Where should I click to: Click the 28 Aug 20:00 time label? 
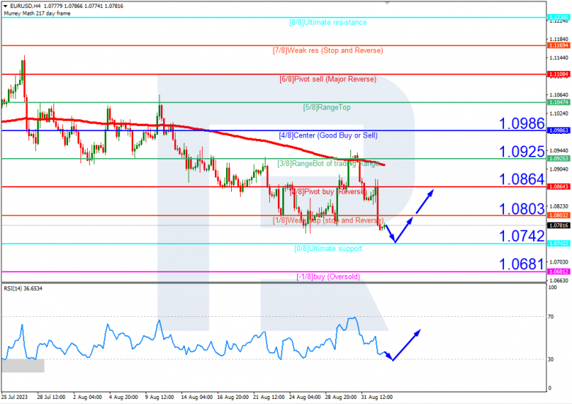point(341,397)
